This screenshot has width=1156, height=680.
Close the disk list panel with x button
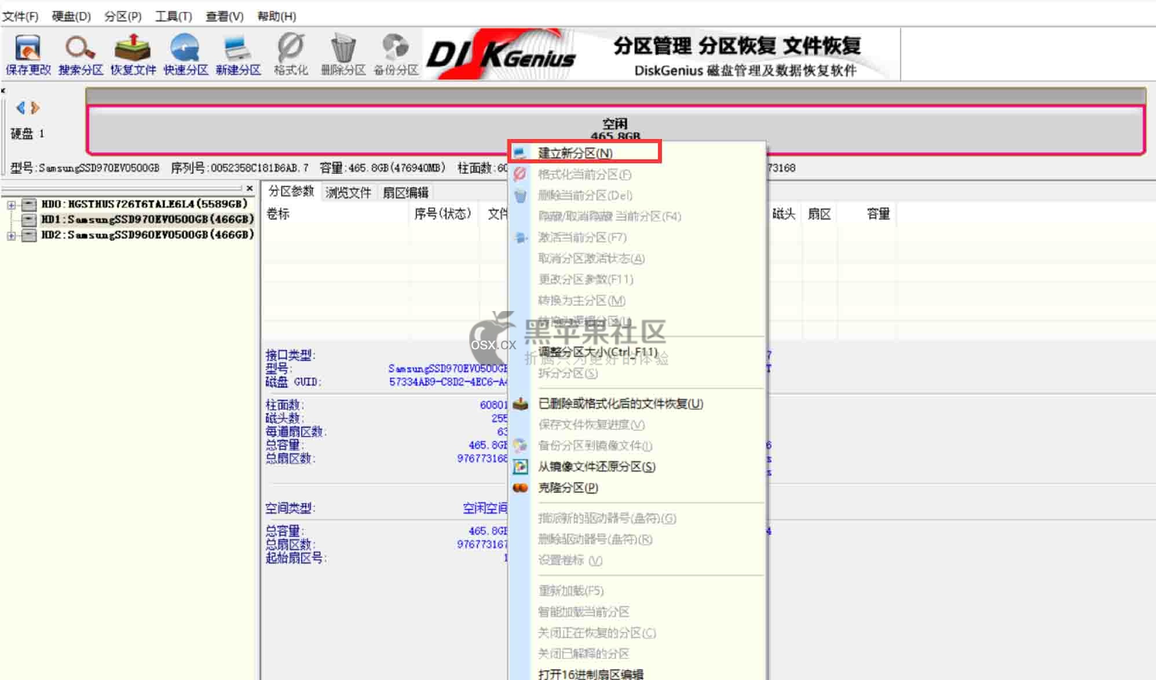point(249,188)
